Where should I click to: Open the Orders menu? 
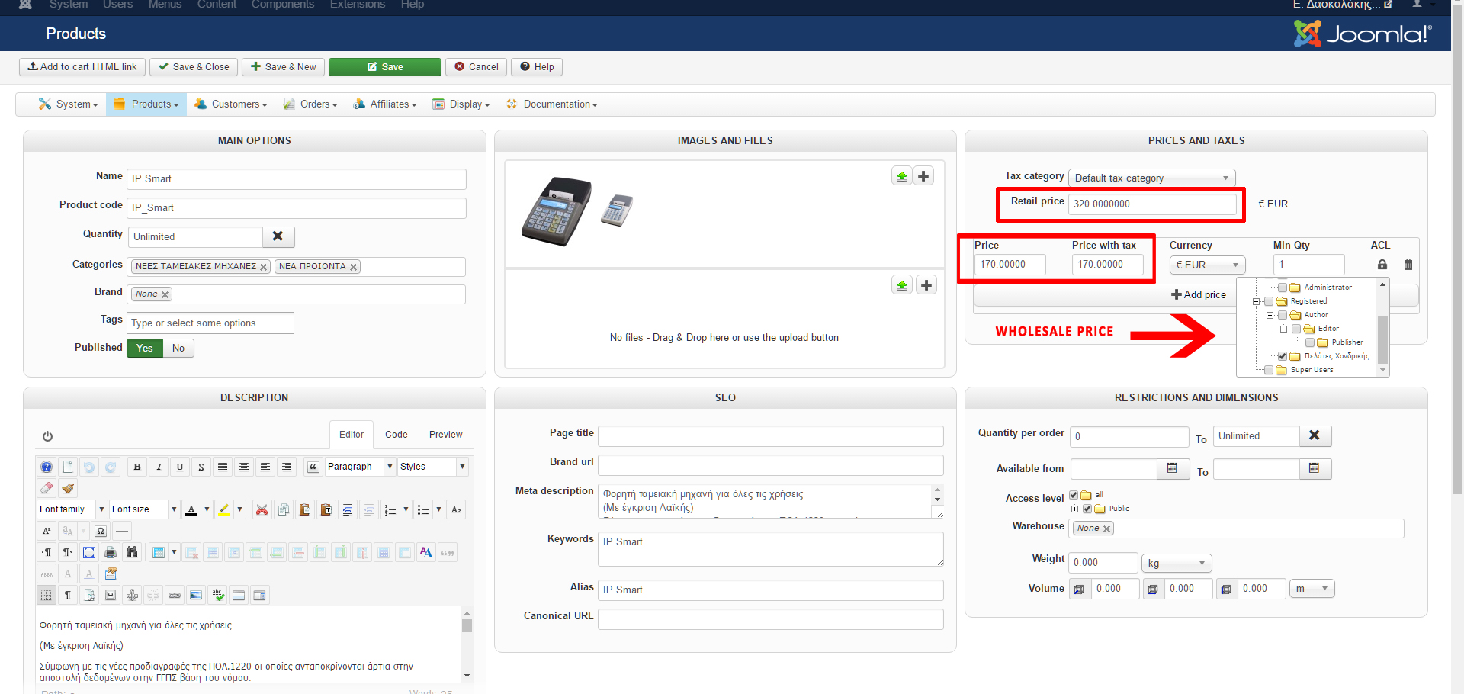click(x=310, y=104)
